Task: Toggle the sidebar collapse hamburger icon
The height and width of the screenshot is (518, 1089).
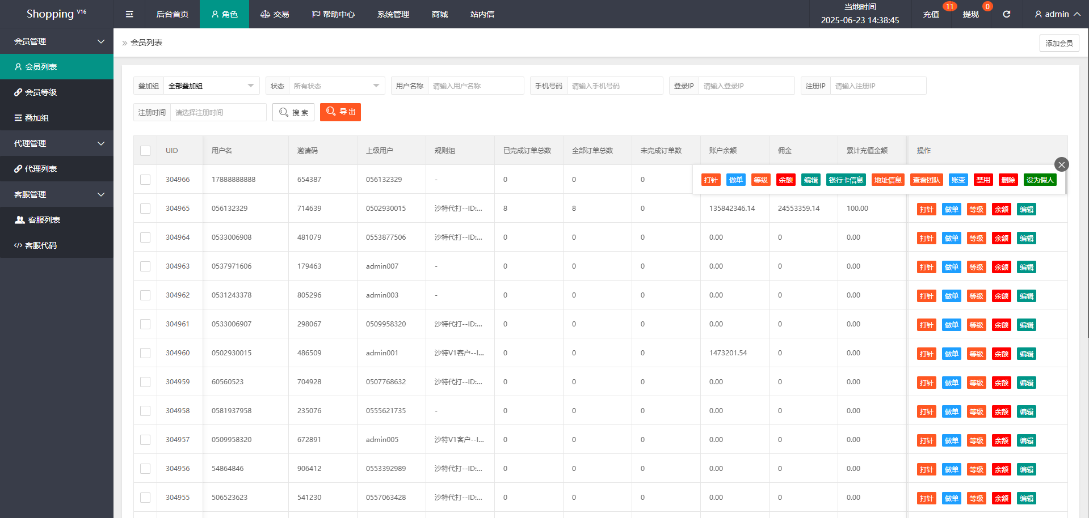Action: coord(129,14)
